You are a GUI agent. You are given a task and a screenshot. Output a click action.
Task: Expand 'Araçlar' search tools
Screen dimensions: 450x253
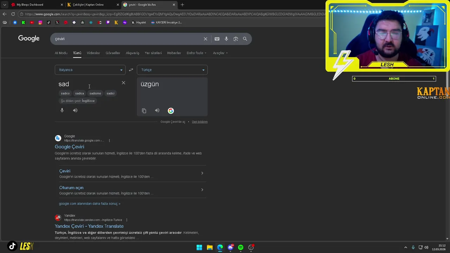(220, 53)
